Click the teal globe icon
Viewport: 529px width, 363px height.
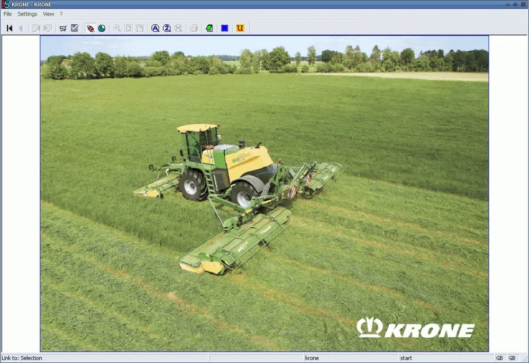[x=102, y=29]
